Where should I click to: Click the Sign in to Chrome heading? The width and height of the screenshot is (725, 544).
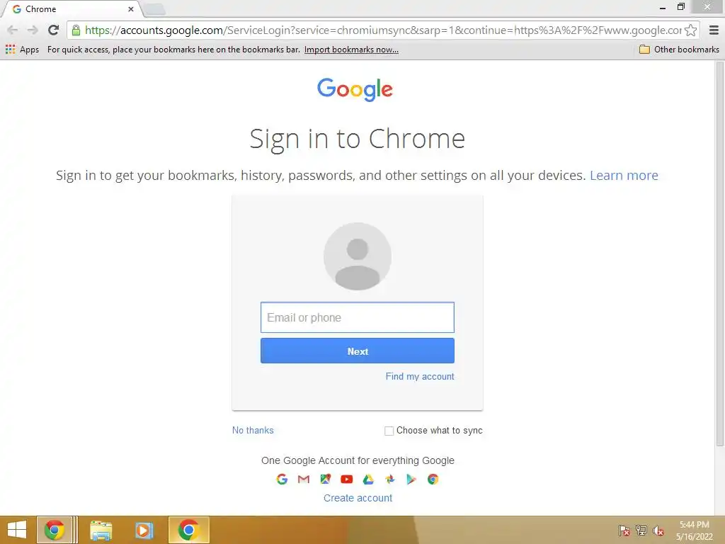[358, 138]
